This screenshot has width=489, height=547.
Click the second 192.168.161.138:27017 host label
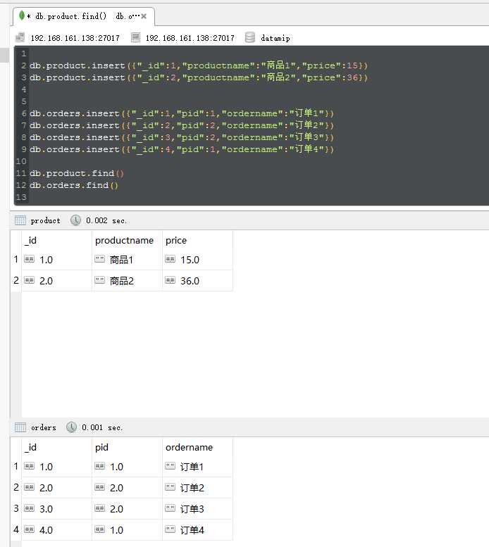pos(190,38)
